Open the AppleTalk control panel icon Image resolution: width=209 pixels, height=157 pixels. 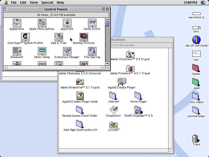coord(67,23)
